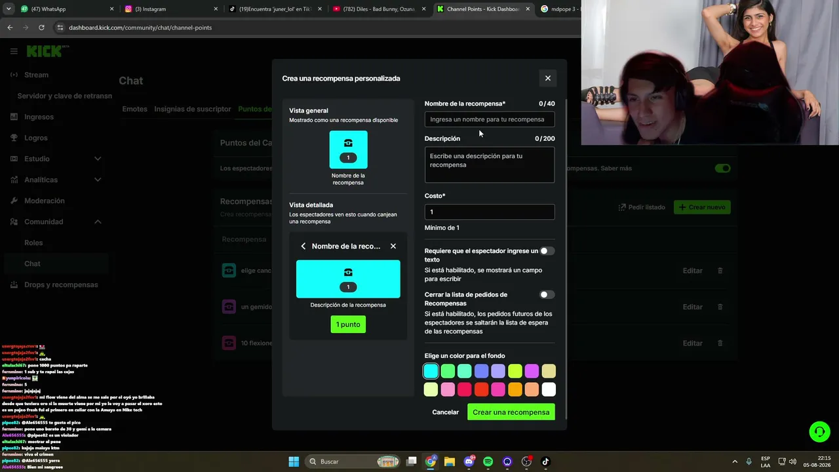Toggle 'Requiere que el espectador ingrese un texto'
The image size is (839, 472).
click(x=547, y=251)
